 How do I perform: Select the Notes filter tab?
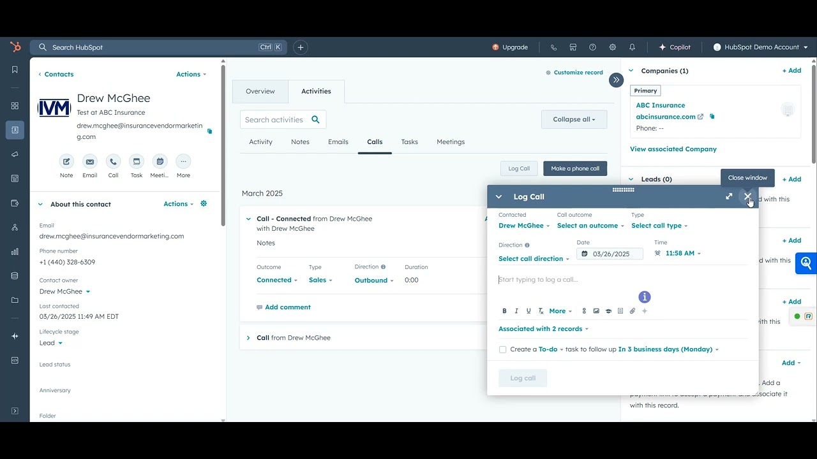[300, 142]
